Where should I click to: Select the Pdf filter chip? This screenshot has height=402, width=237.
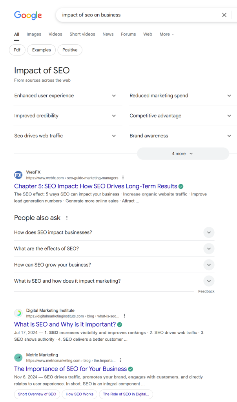click(17, 50)
